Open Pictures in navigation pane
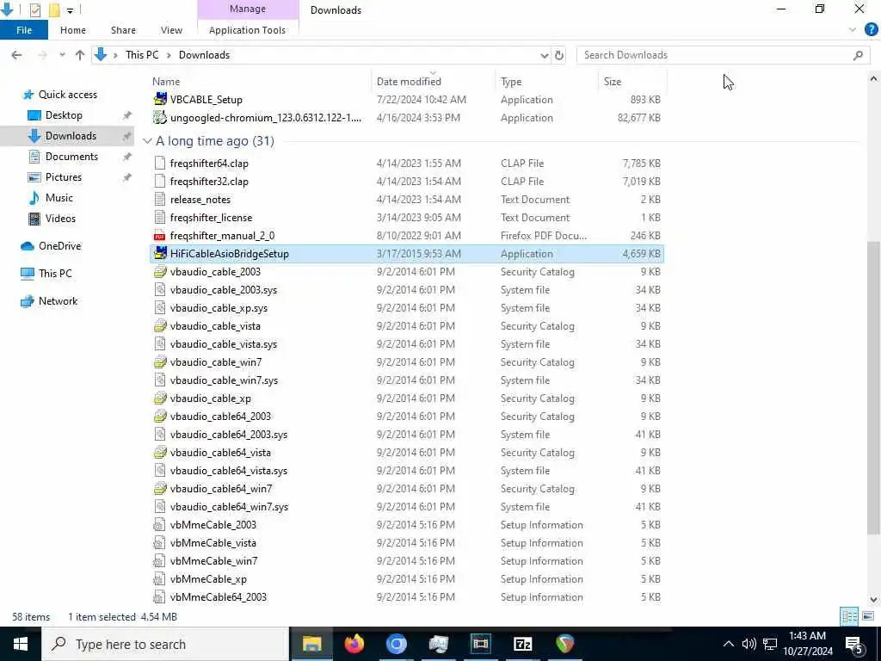 (x=64, y=177)
